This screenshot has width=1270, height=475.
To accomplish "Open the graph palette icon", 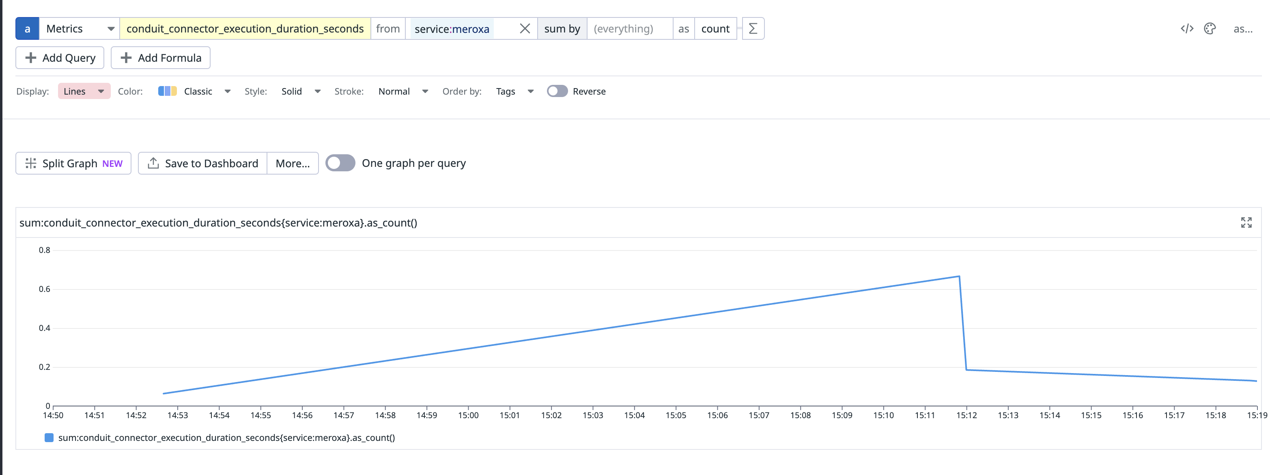I will (x=1211, y=28).
